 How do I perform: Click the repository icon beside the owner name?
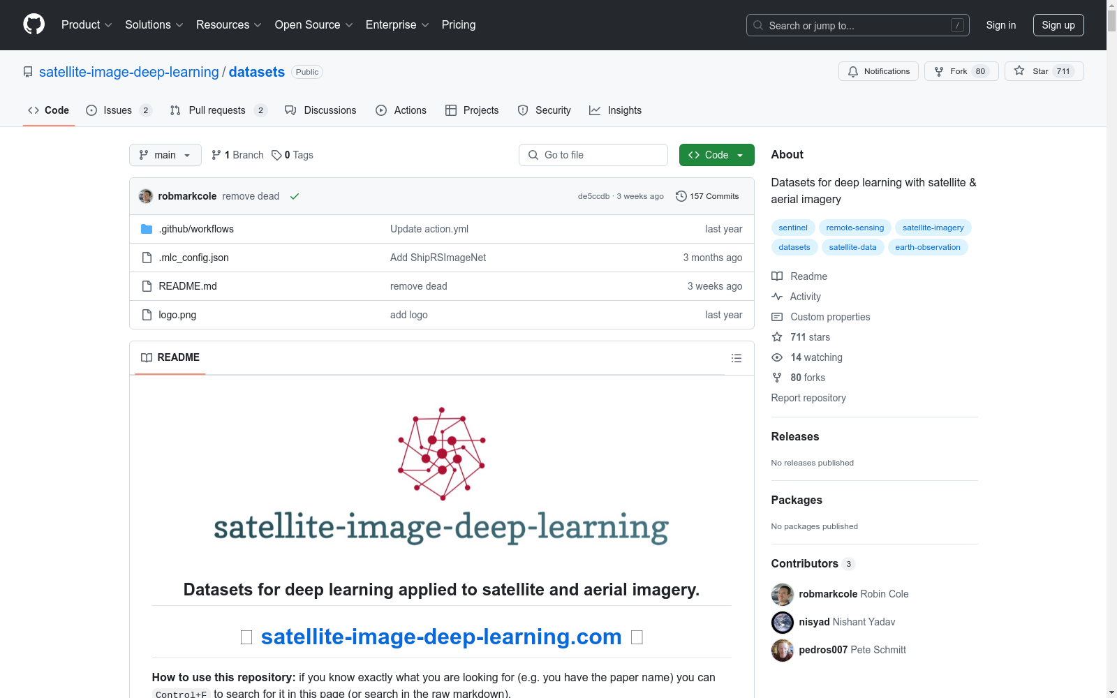pos(28,72)
